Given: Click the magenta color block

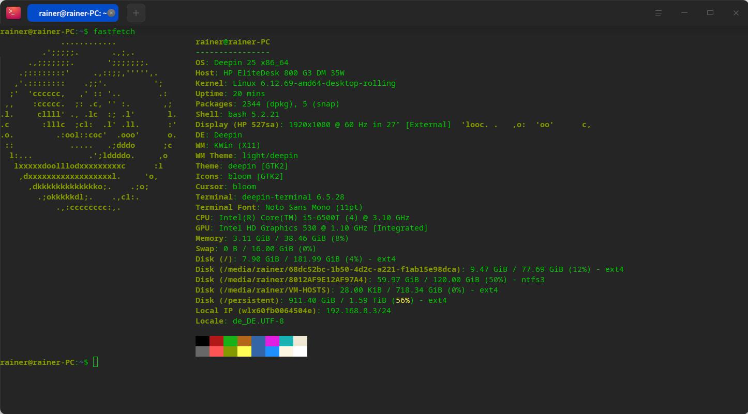Looking at the screenshot, I should point(272,341).
